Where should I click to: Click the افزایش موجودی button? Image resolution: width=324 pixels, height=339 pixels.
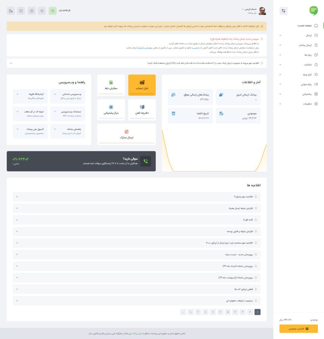299,329
